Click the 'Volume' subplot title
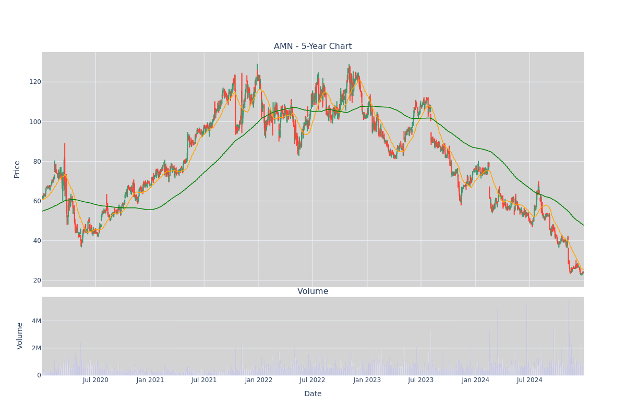This screenshot has height=417, width=626. (x=313, y=291)
